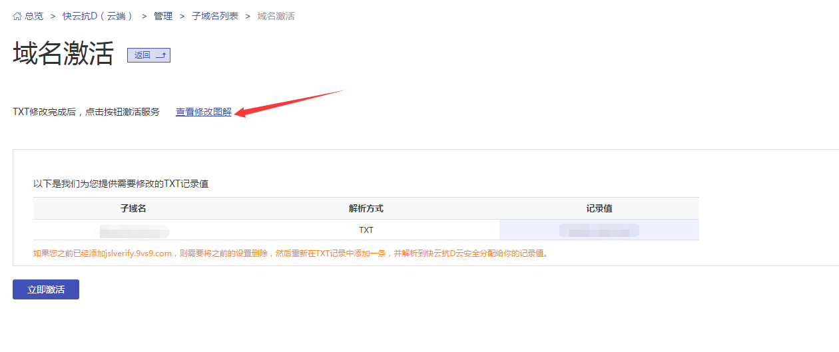Select the 解析方式 column header
The height and width of the screenshot is (352, 839).
click(366, 208)
